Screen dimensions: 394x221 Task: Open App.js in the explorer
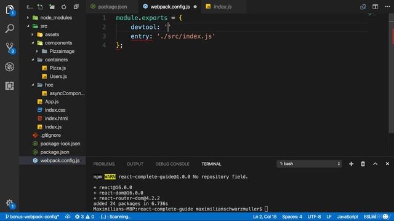point(52,102)
